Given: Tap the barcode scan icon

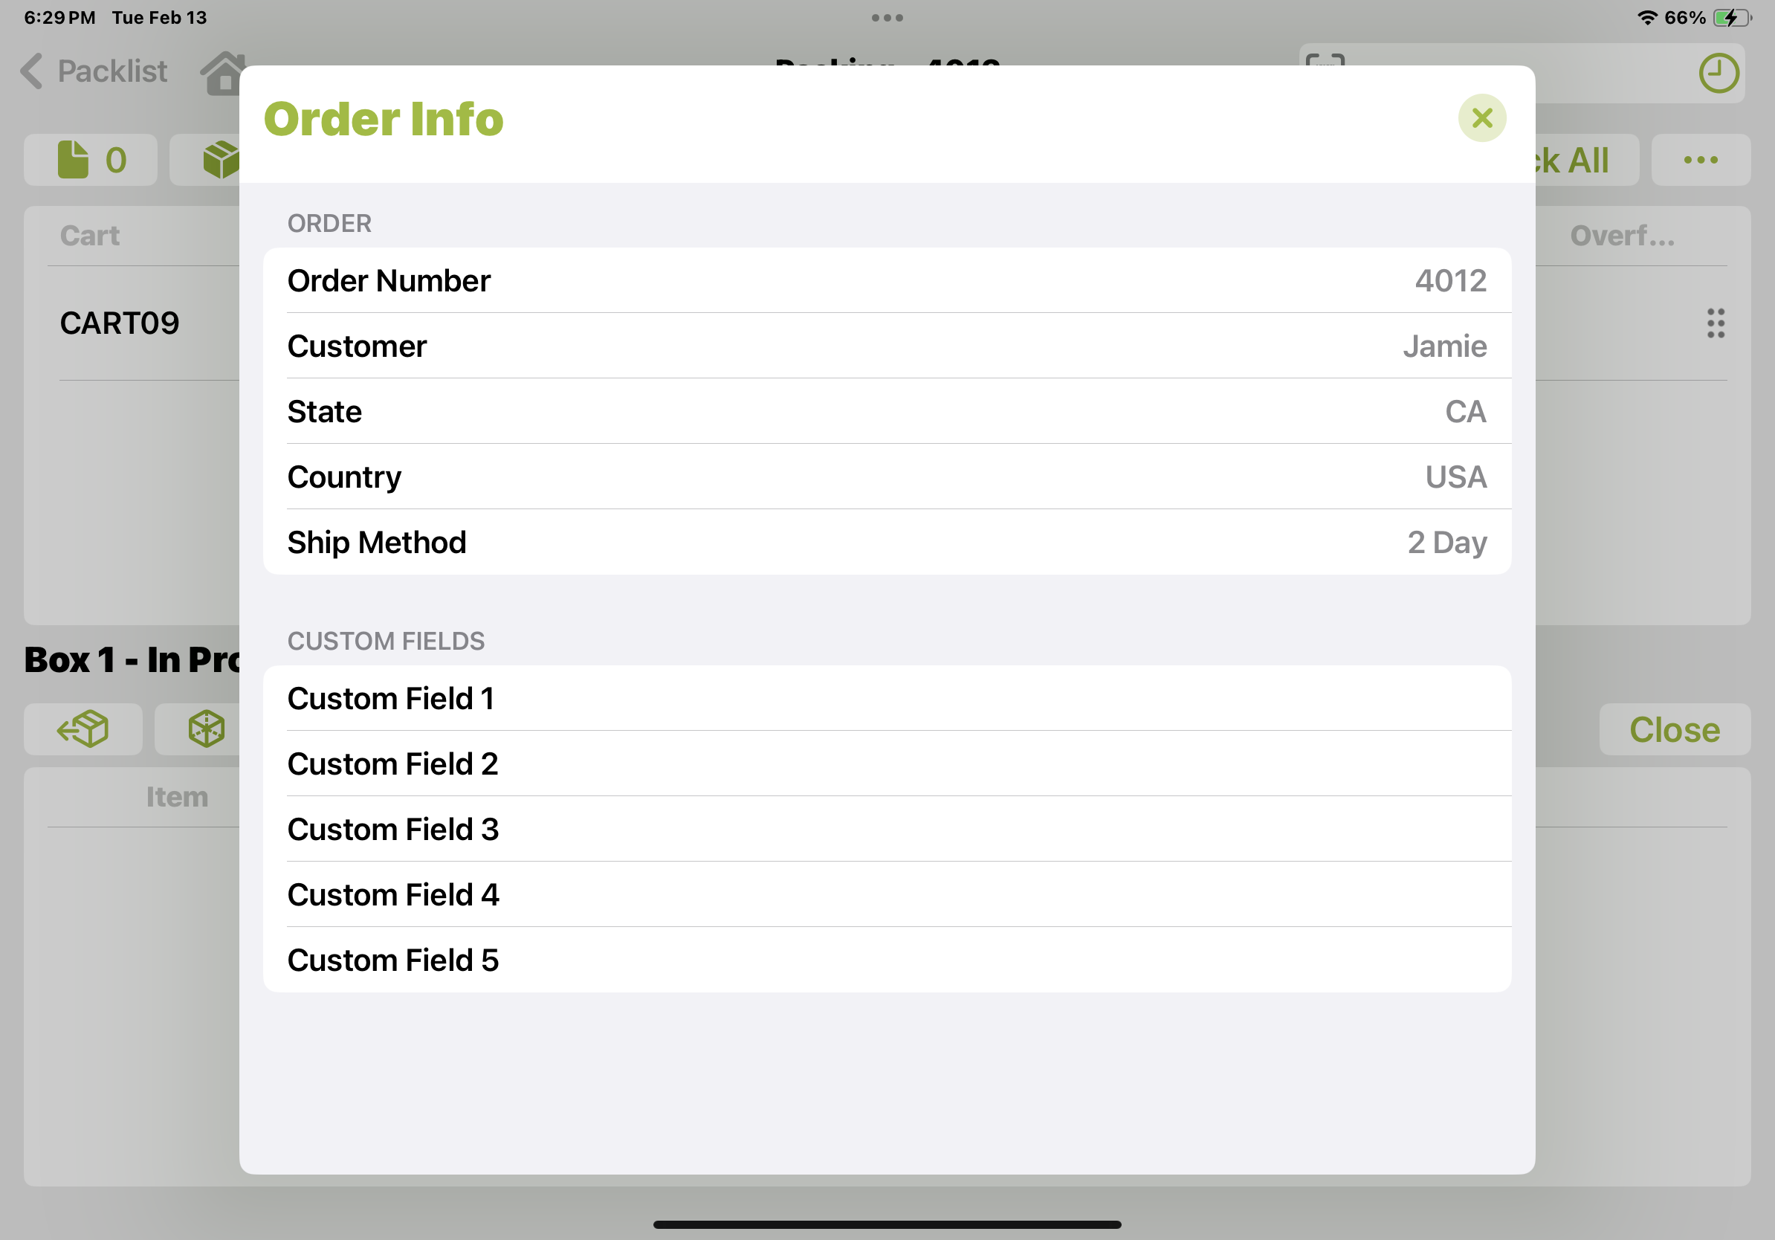Looking at the screenshot, I should (1325, 59).
